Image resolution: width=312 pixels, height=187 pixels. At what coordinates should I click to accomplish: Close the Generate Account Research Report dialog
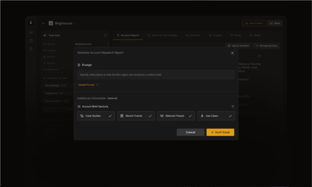point(232,53)
